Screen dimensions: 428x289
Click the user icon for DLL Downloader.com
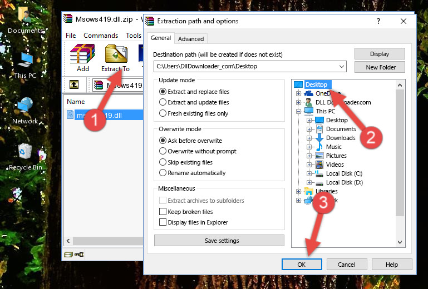pyautogui.click(x=309, y=102)
